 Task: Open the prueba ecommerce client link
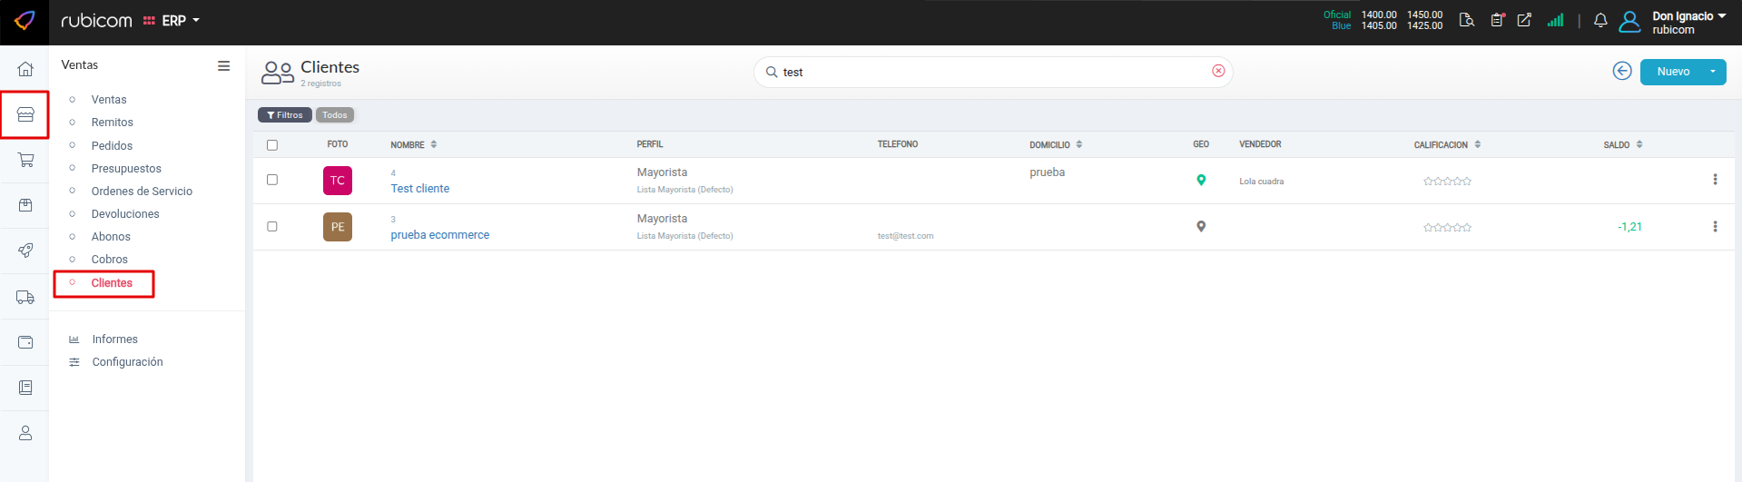coord(439,235)
